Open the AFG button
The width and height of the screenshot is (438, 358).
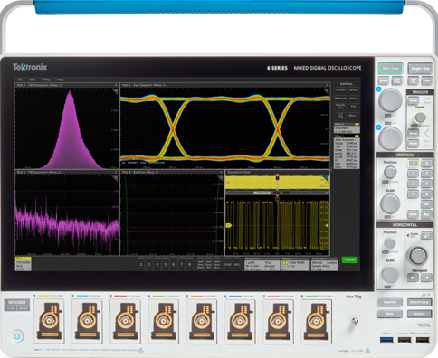237,264
